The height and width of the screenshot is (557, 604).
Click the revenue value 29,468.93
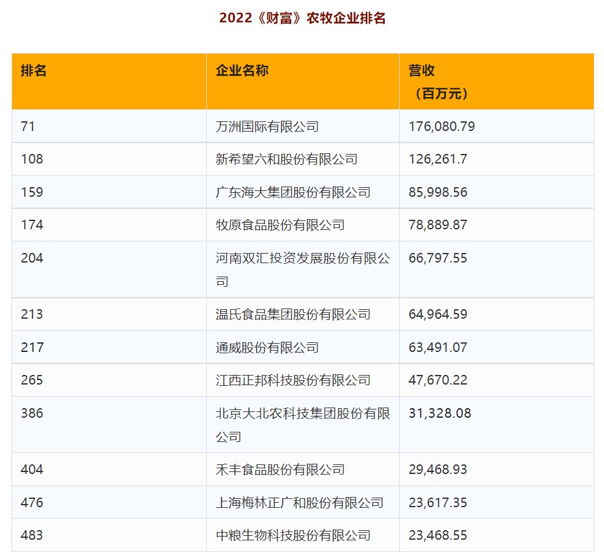(437, 469)
